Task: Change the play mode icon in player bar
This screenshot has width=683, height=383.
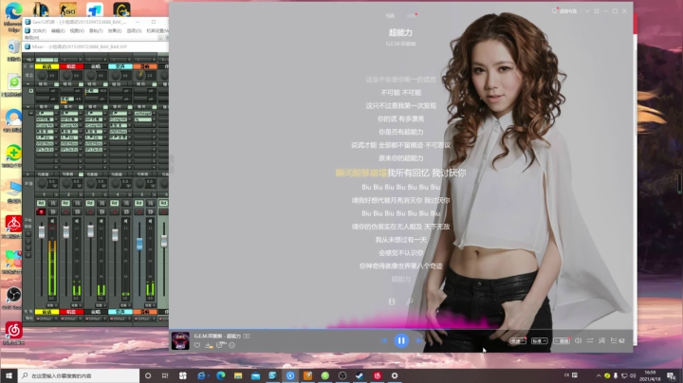Action: point(590,340)
